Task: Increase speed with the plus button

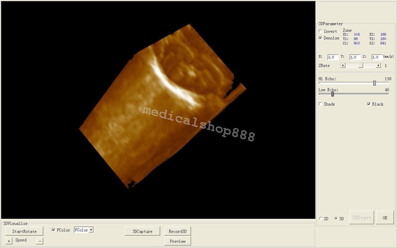Action: click(9, 240)
